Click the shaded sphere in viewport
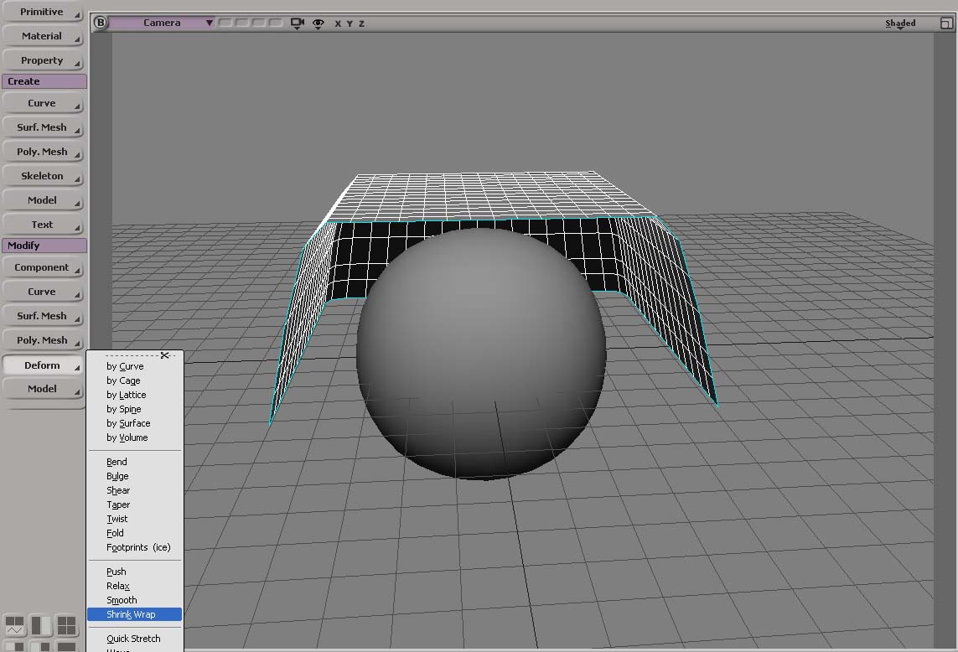 481,354
